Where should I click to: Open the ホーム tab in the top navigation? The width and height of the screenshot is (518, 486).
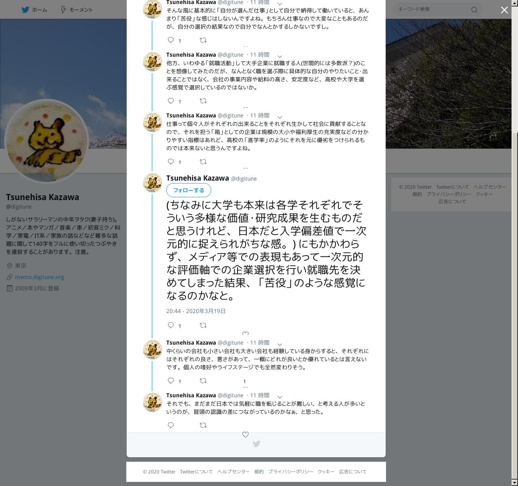point(34,10)
